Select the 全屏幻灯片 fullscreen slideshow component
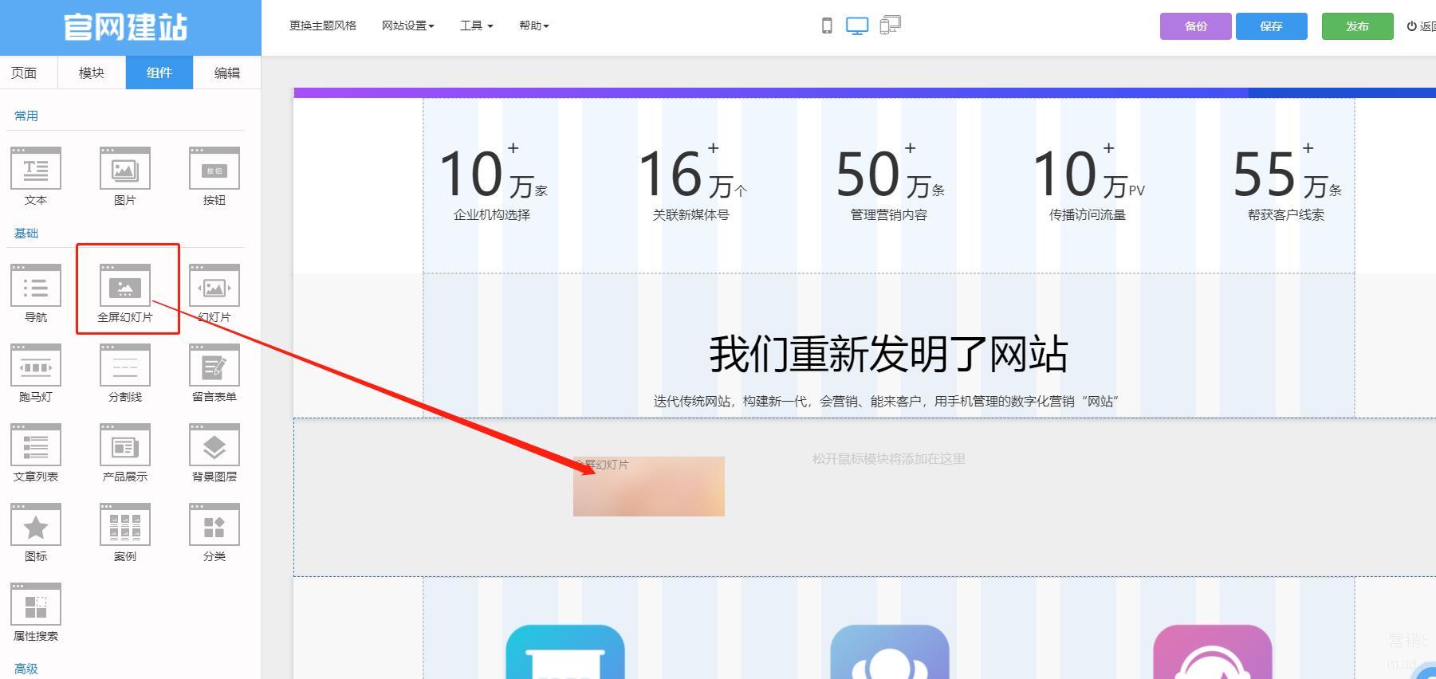Viewport: 1436px width, 679px height. (x=125, y=287)
